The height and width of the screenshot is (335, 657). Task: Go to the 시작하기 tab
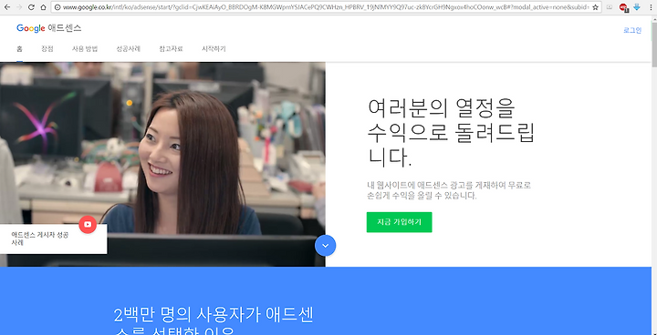(214, 49)
